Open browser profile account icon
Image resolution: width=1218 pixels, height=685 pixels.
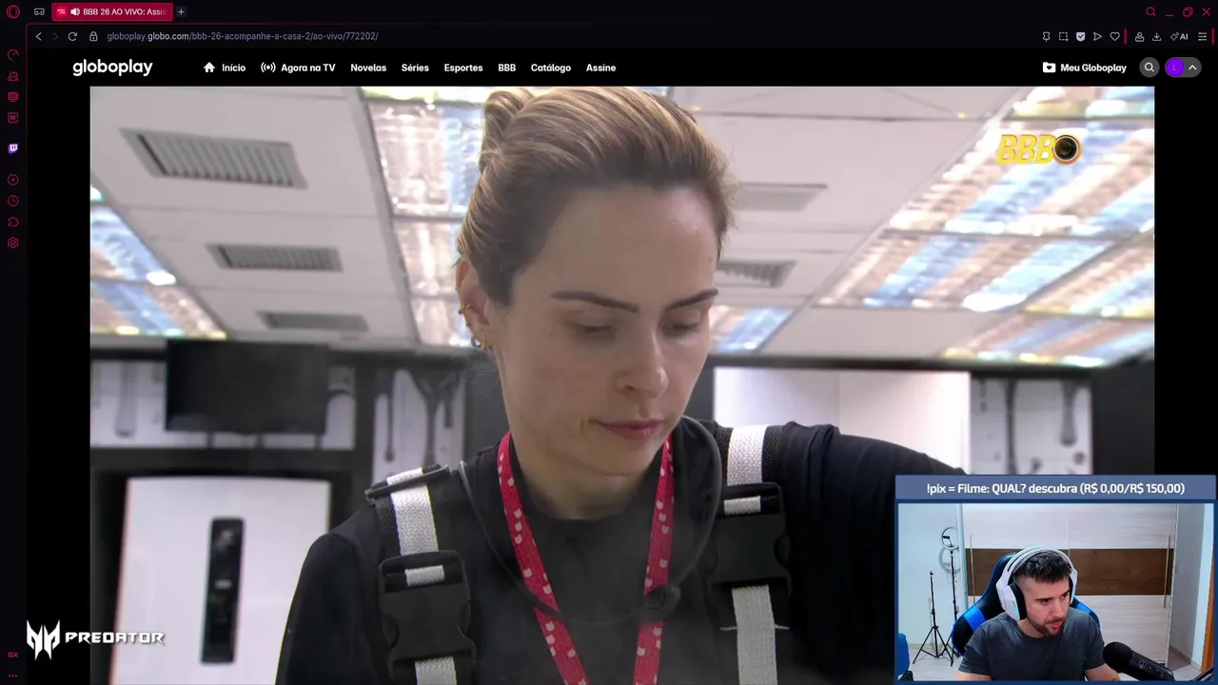(1139, 36)
